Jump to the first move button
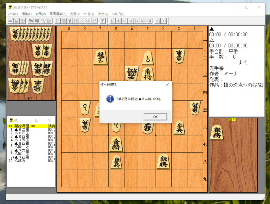270x204 pixels. tap(113, 21)
